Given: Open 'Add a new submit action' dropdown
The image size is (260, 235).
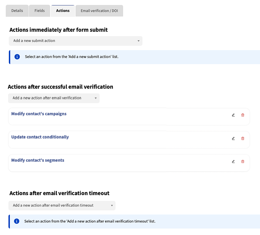Looking at the screenshot, I should (x=76, y=41).
